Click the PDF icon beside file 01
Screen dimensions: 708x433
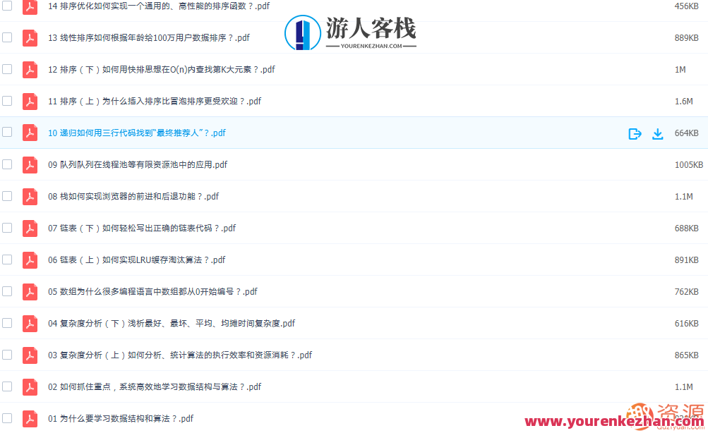point(29,418)
